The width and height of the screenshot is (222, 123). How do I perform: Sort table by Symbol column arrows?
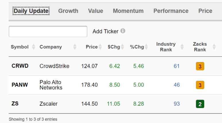34,47
